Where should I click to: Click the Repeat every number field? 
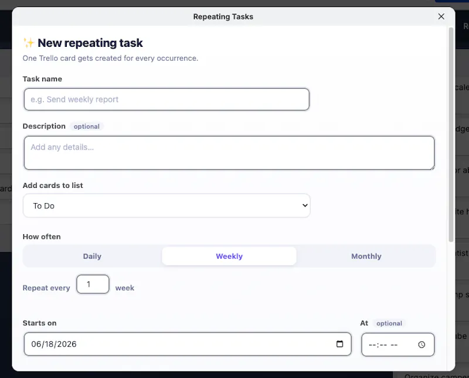(93, 284)
